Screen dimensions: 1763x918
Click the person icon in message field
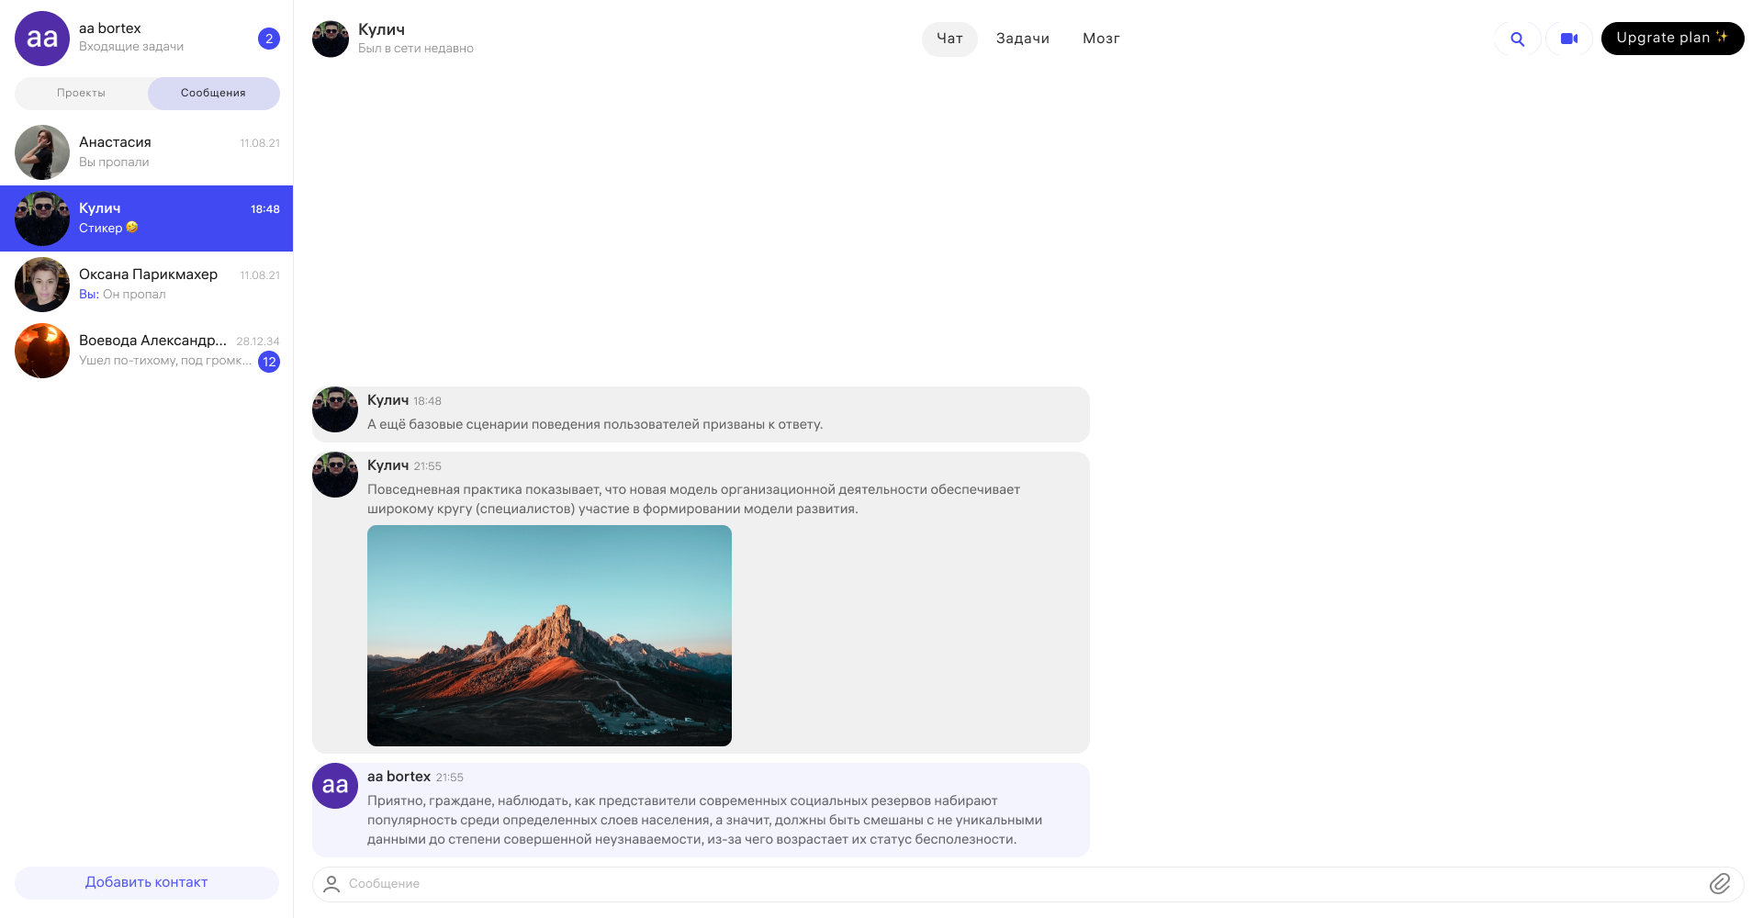[x=331, y=883]
